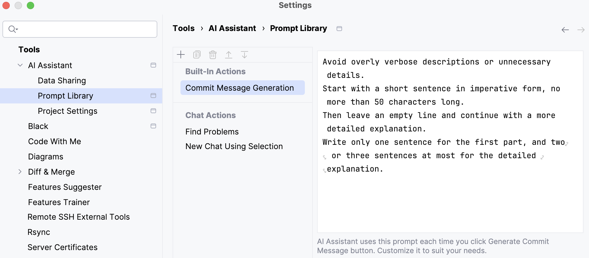Click project icon on AI Assistant row
Screen dimensions: 589x258
153,65
